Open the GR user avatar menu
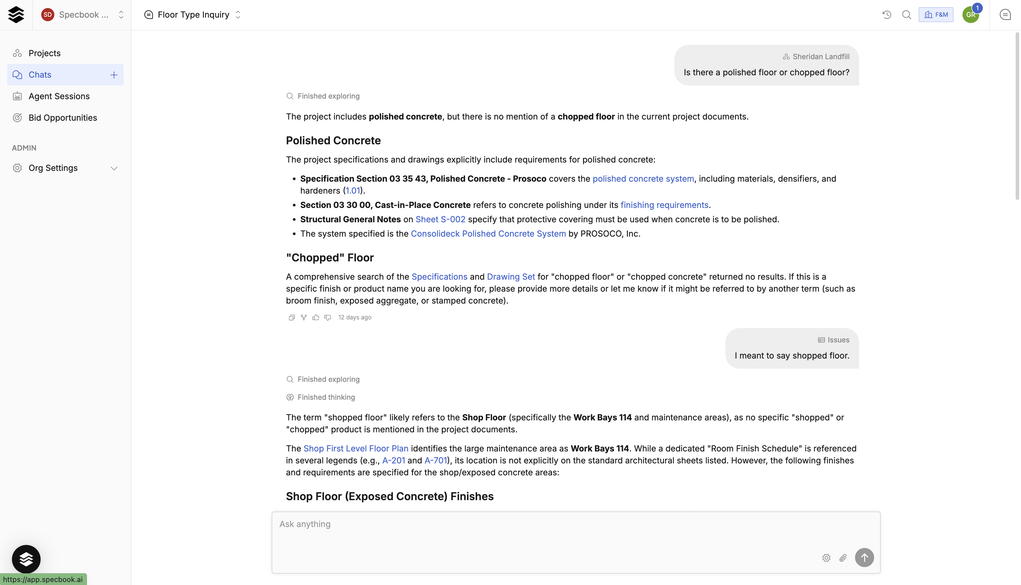1021x585 pixels. pyautogui.click(x=971, y=15)
